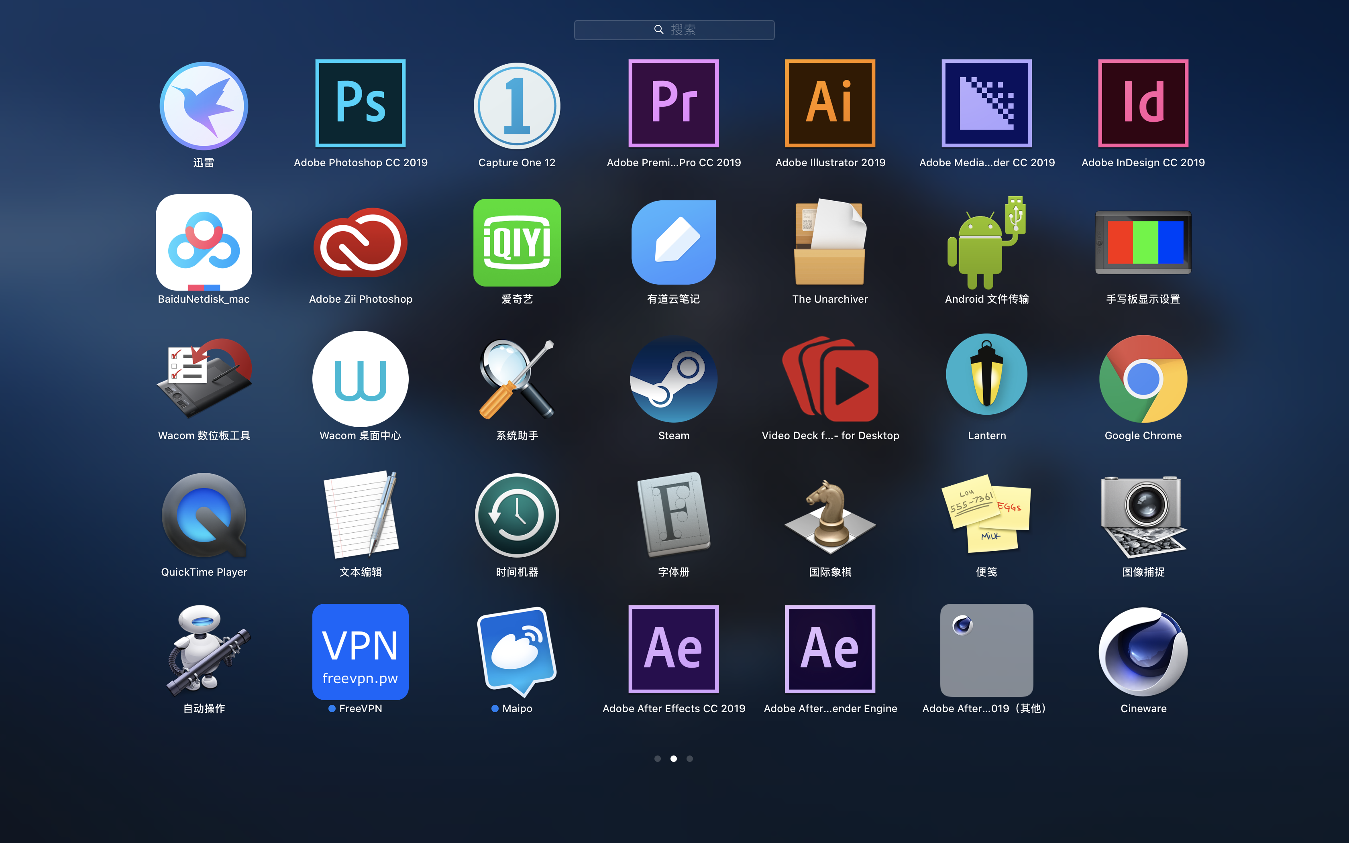Open 字体册 (Font Book)
The image size is (1349, 843).
(673, 514)
